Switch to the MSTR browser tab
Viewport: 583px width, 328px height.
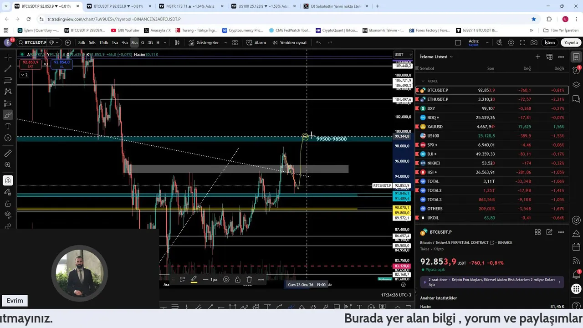[x=190, y=6]
